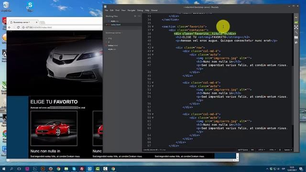306x172 pixels.
Task: Open index.html in the project tree
Action: point(113,45)
